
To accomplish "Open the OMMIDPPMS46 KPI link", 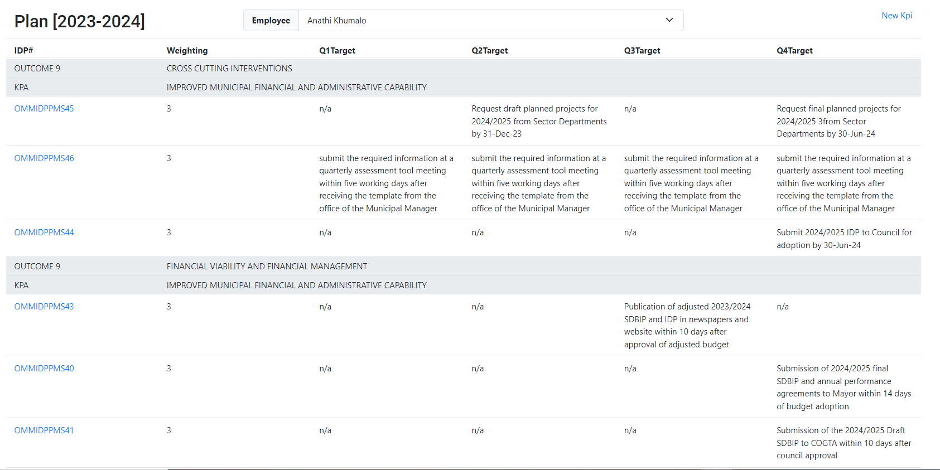I will click(x=44, y=158).
